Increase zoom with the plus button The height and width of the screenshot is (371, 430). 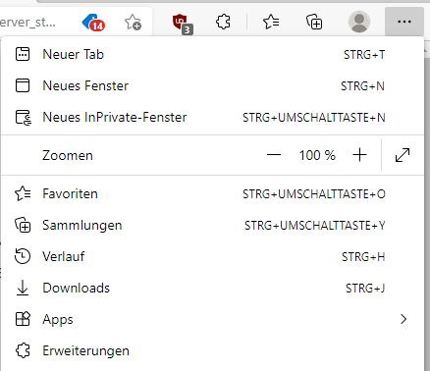pos(359,155)
